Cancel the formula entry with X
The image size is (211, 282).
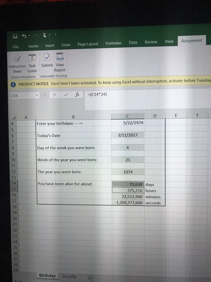click(55, 95)
